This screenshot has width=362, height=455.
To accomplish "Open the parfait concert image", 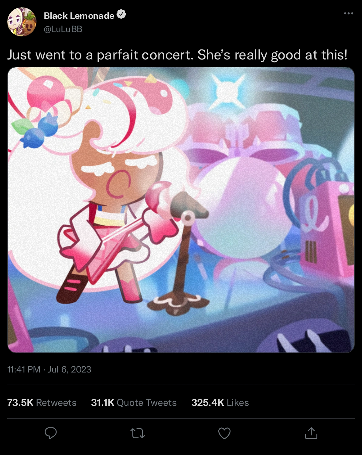I will (x=181, y=210).
